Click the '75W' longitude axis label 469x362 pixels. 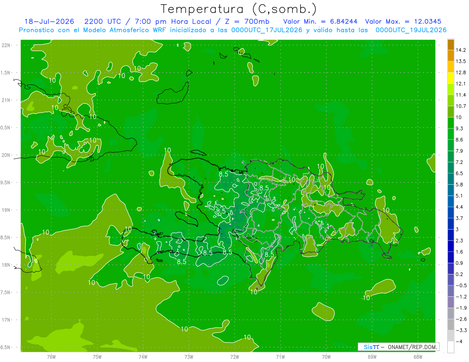click(x=97, y=357)
